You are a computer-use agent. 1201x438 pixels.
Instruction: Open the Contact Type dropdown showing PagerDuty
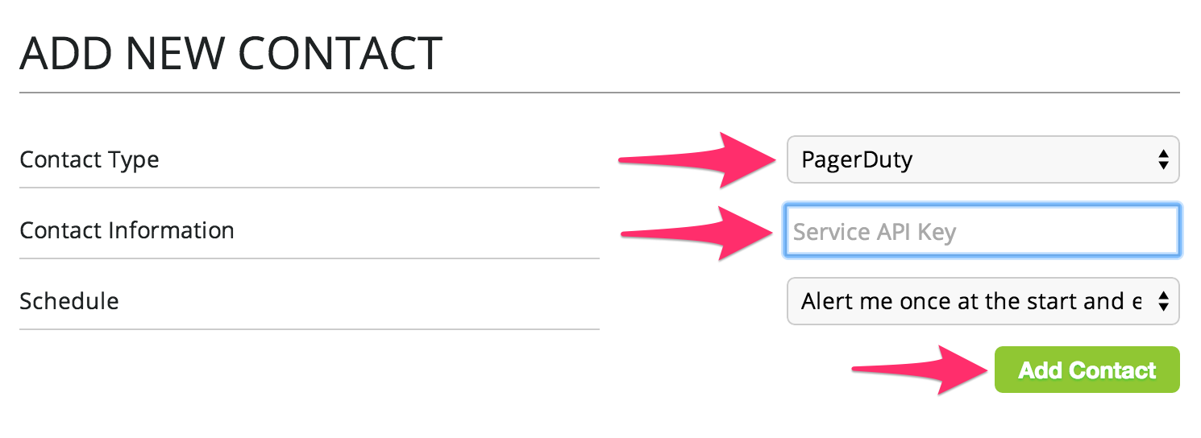[982, 159]
